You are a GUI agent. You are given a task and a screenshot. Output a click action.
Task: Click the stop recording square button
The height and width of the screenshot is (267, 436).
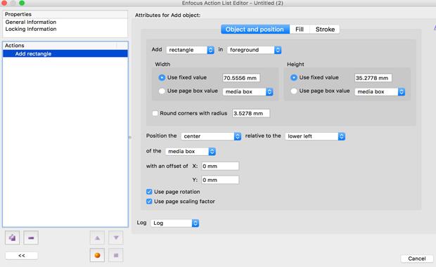pyautogui.click(x=116, y=255)
